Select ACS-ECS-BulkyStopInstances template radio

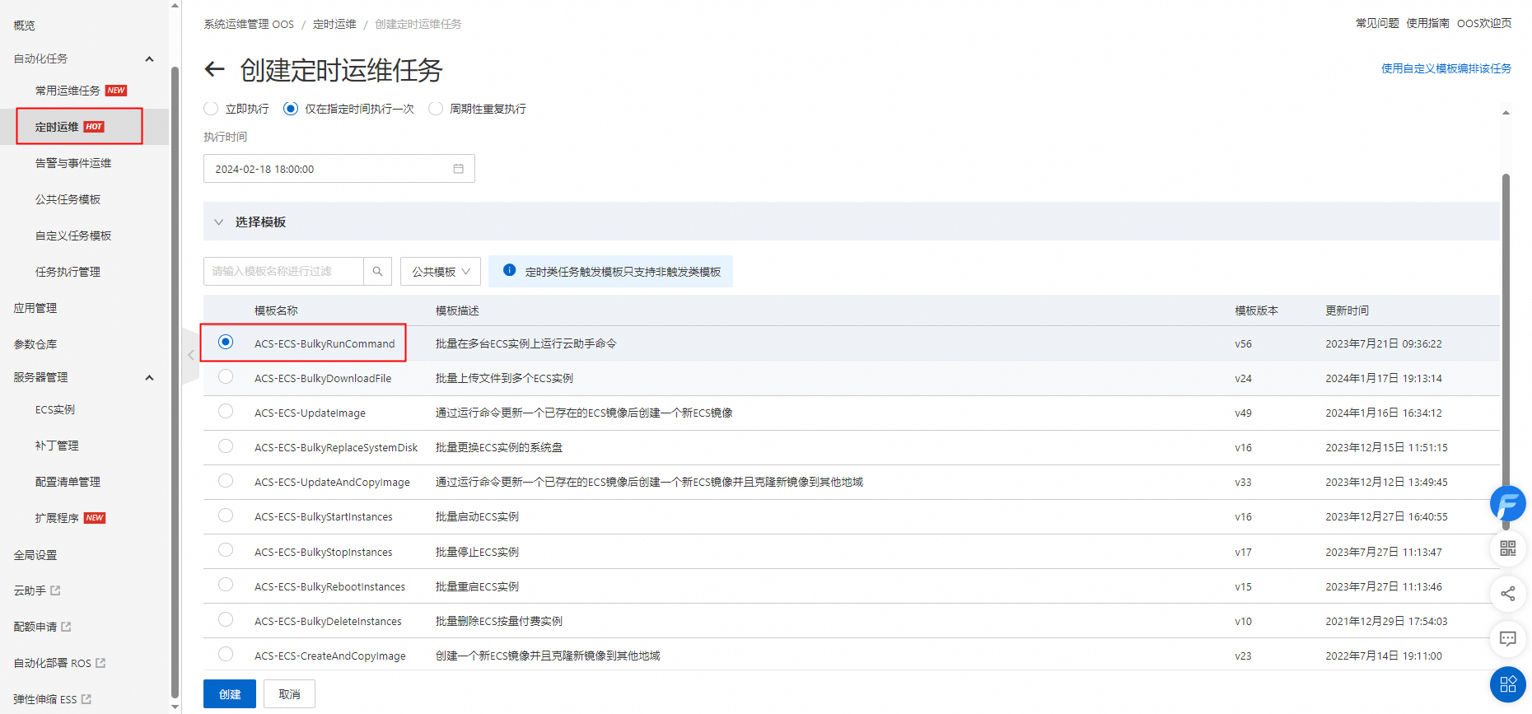[226, 549]
